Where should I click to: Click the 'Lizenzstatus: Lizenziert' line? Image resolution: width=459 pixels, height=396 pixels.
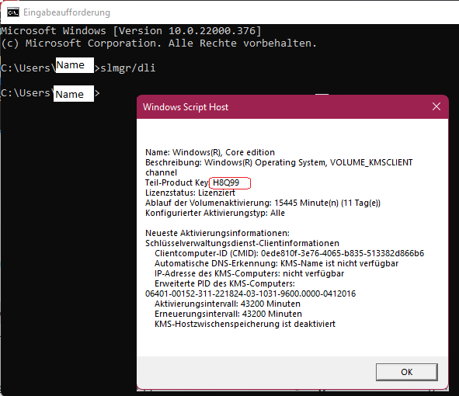[x=190, y=193]
